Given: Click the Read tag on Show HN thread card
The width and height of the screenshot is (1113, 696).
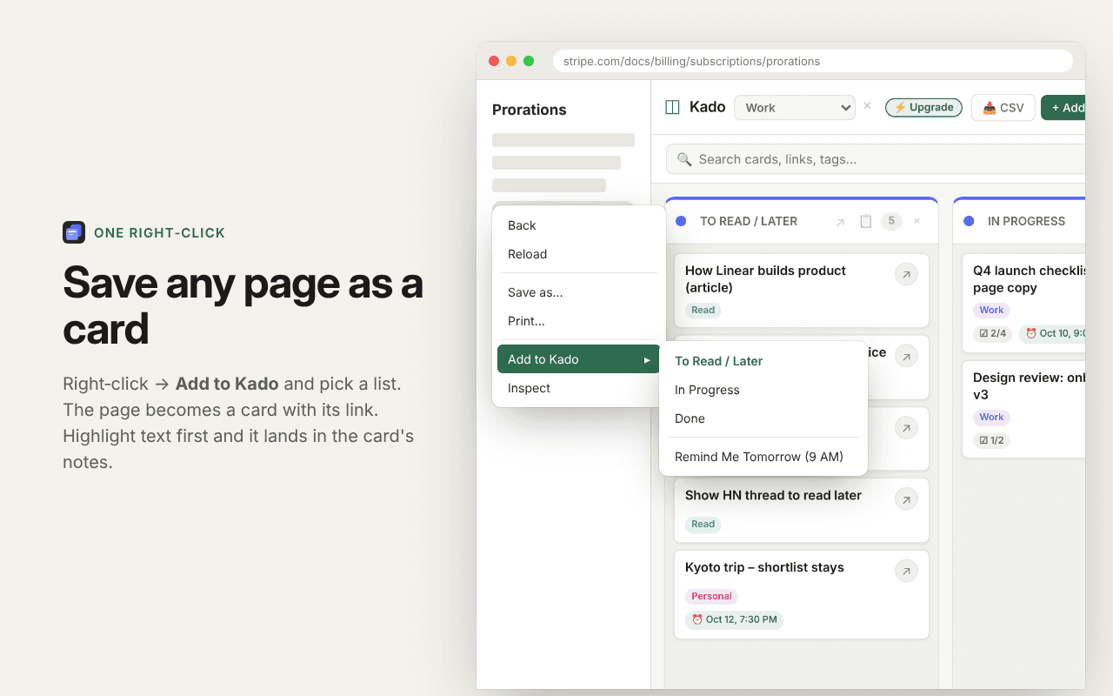Looking at the screenshot, I should pyautogui.click(x=703, y=524).
